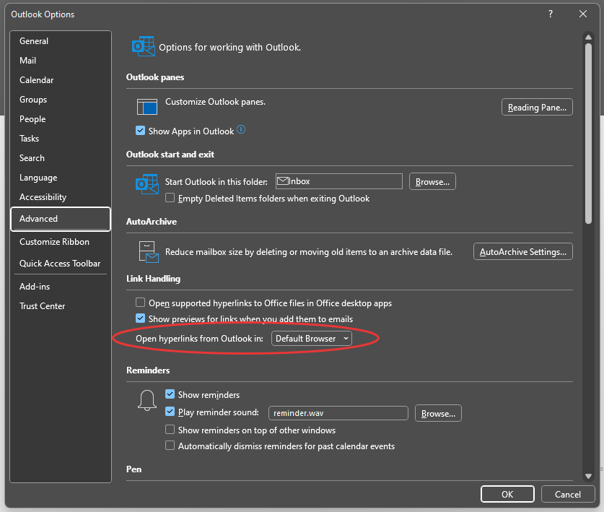Close the Outlook Options dialog
Screen dimensions: 604x512
(x=583, y=14)
